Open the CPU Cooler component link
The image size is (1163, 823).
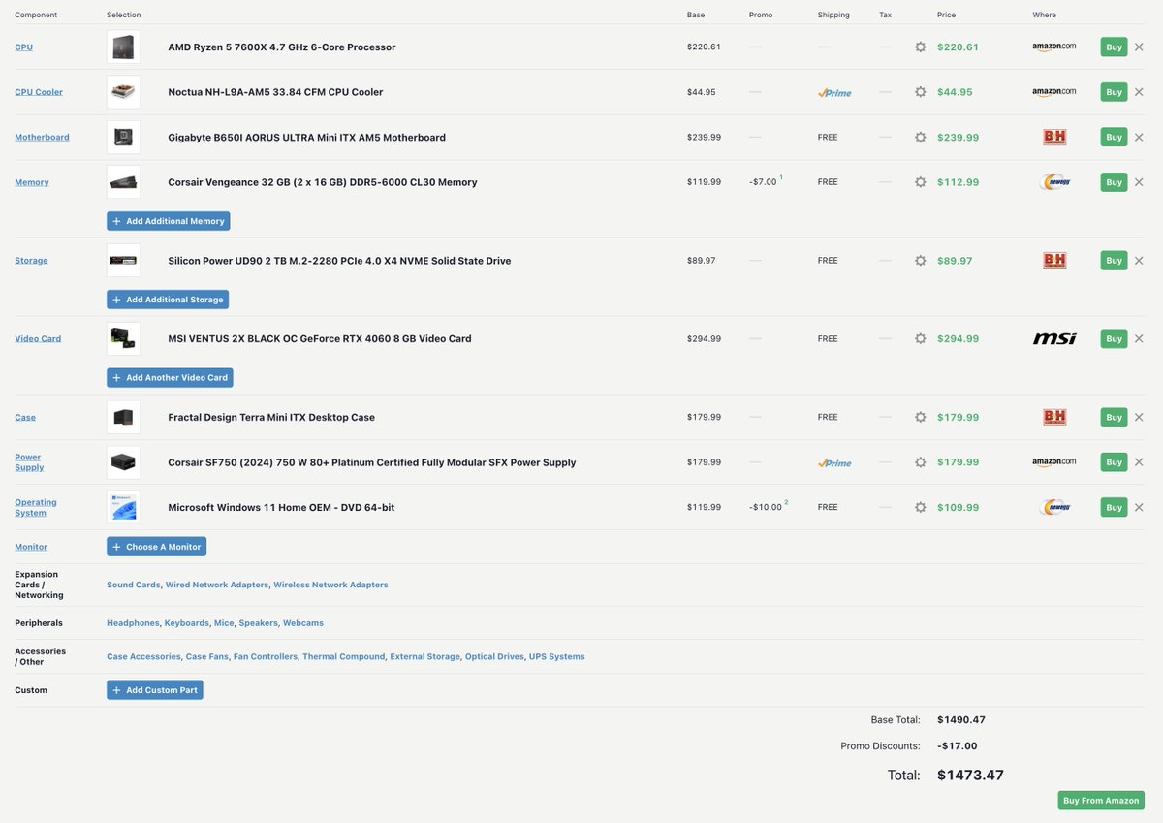(39, 92)
